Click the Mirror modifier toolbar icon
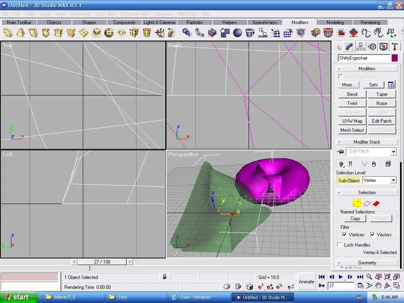Image resolution: width=404 pixels, height=303 pixels. coord(224,33)
